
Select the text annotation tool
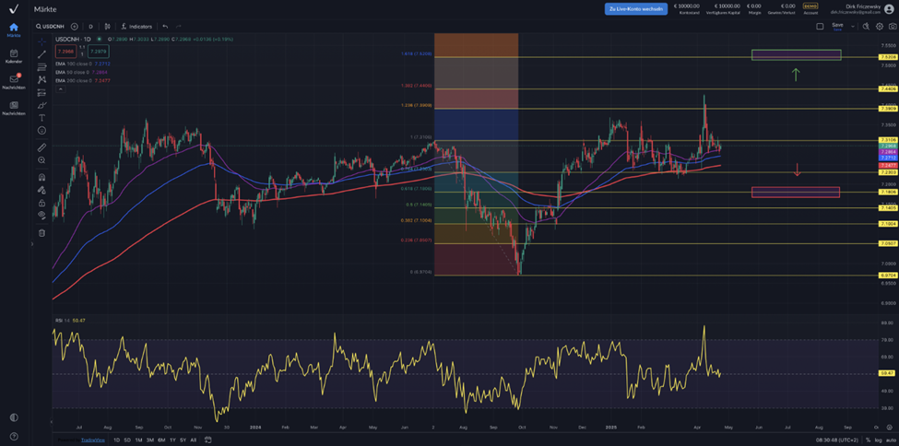(42, 118)
